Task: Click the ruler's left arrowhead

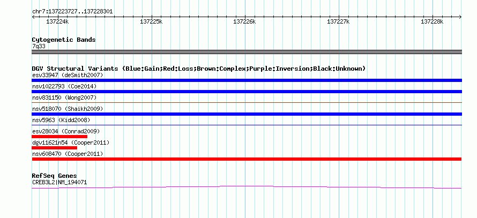Action: (33, 17)
